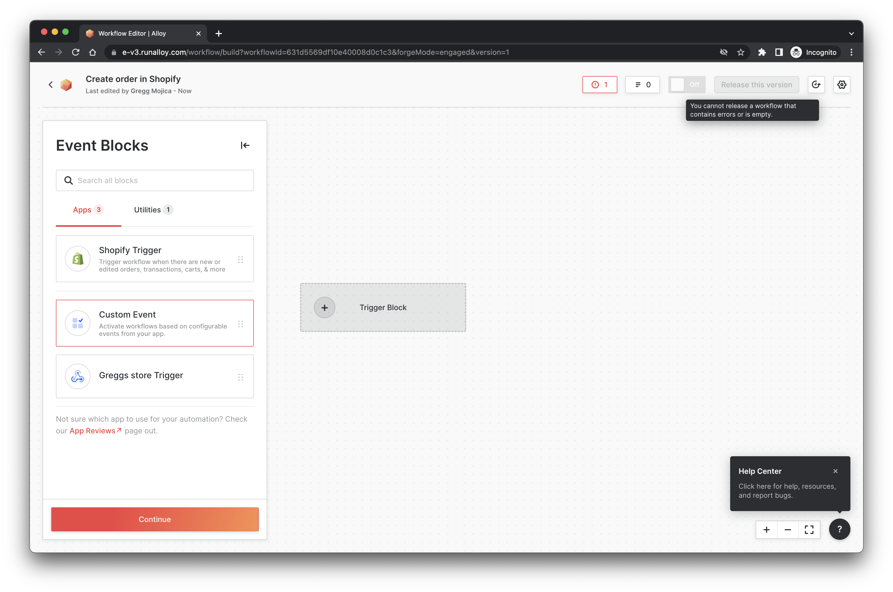The width and height of the screenshot is (893, 592).
Task: Open workflow settings gear
Action: coord(842,85)
